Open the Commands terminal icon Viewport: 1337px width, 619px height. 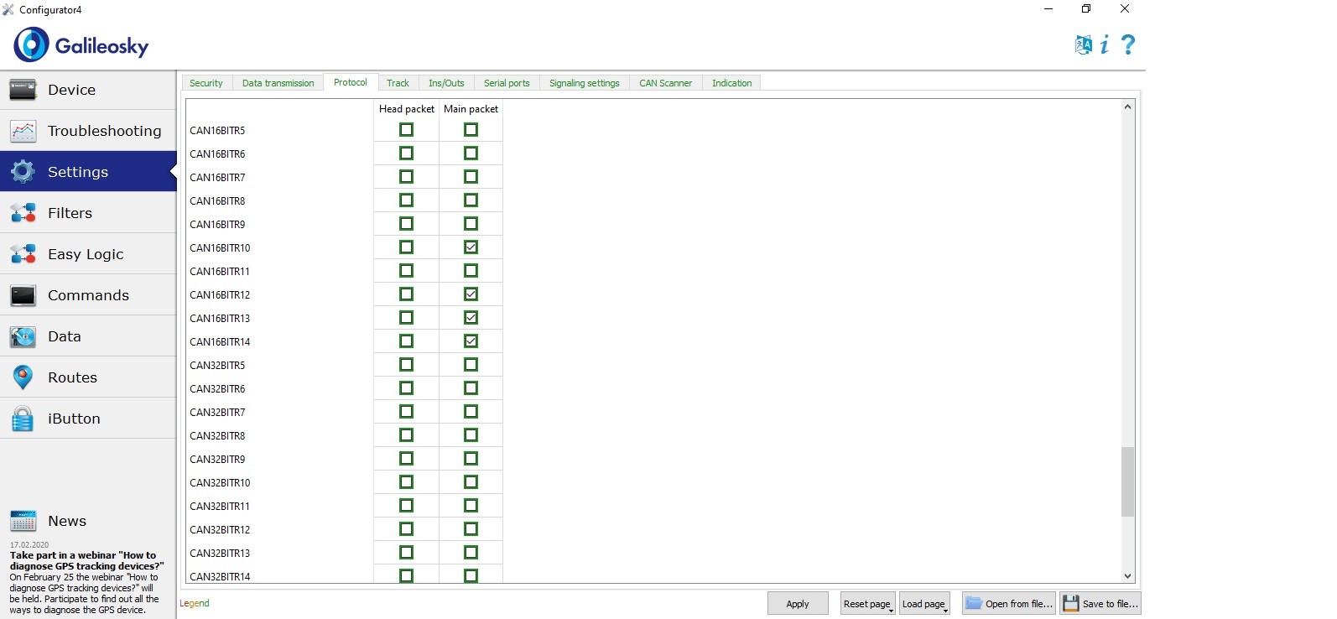(x=23, y=295)
